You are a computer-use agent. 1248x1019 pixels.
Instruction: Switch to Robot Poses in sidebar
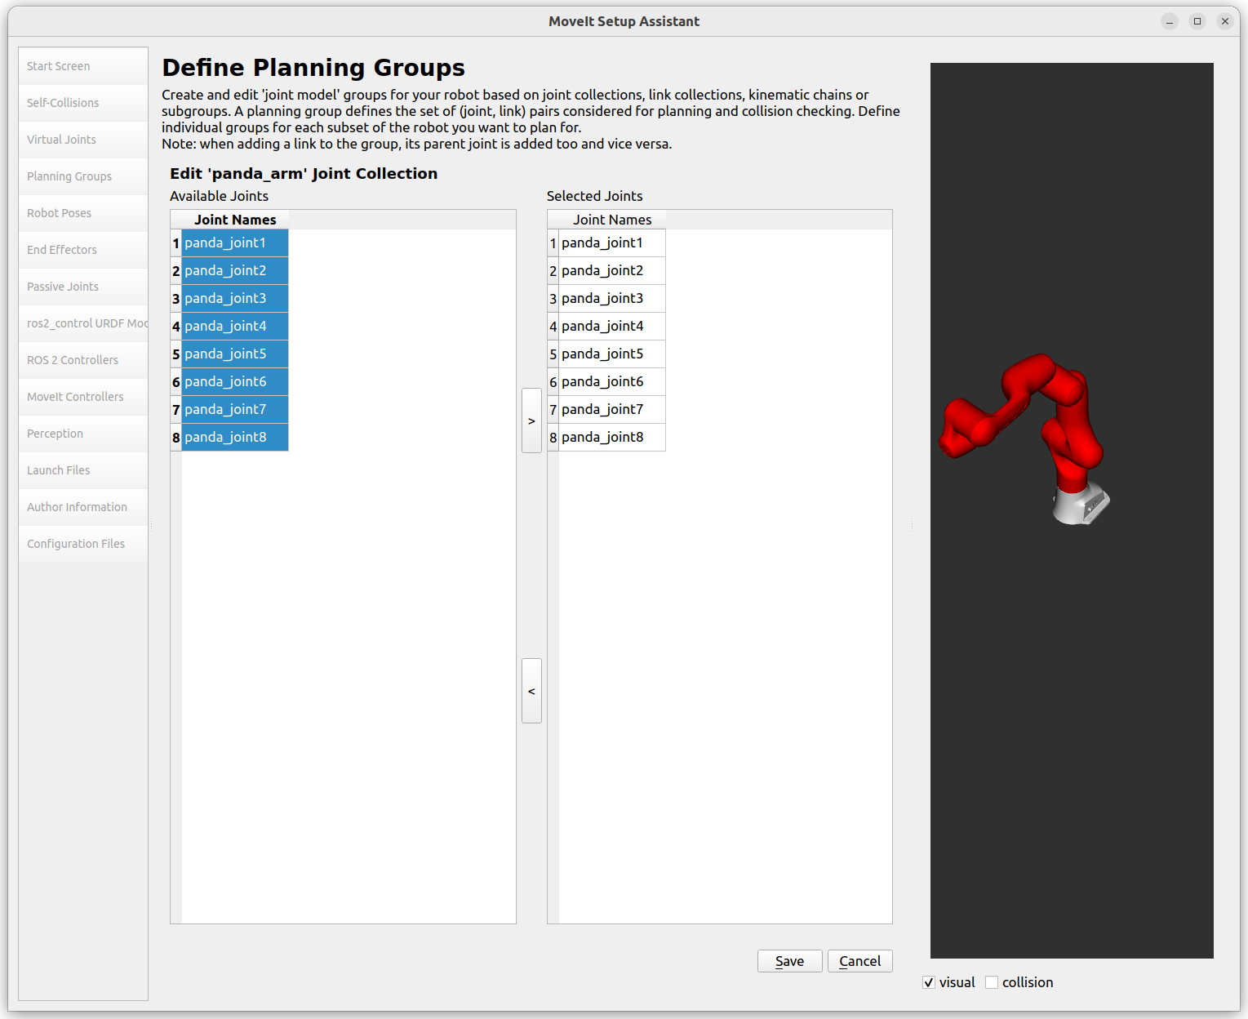click(x=59, y=213)
